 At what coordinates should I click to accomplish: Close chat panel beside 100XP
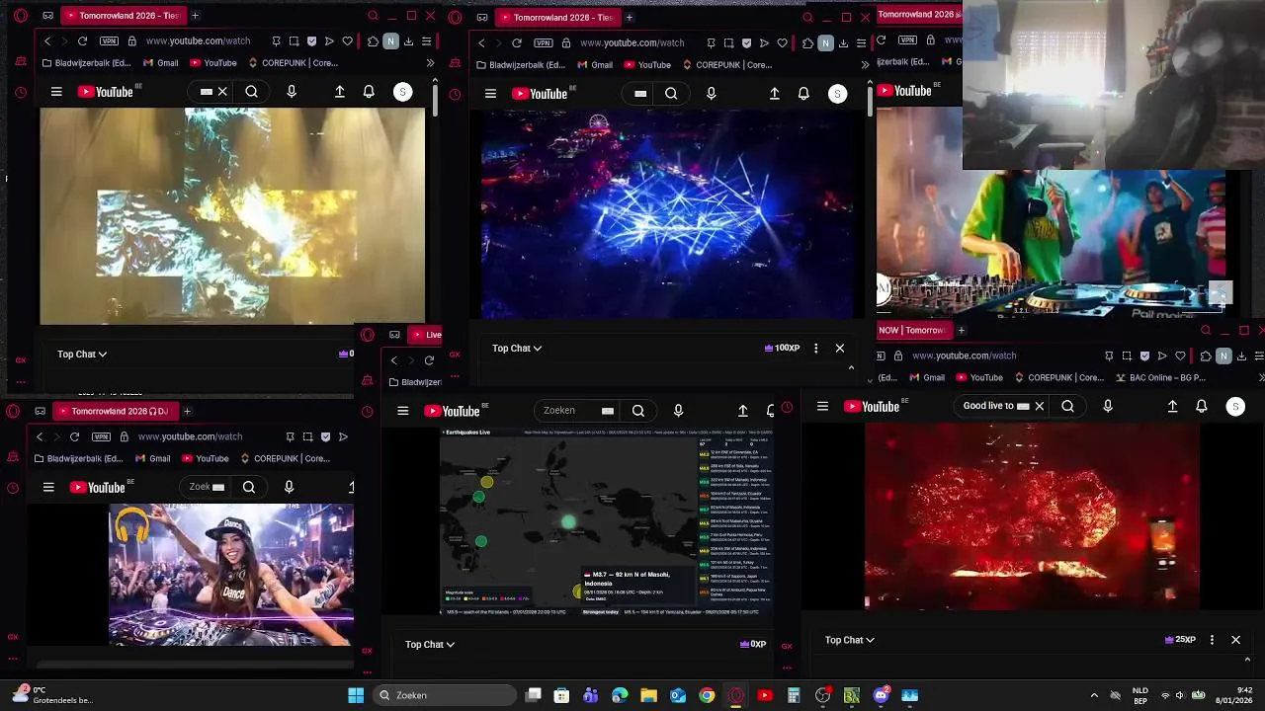pyautogui.click(x=840, y=348)
